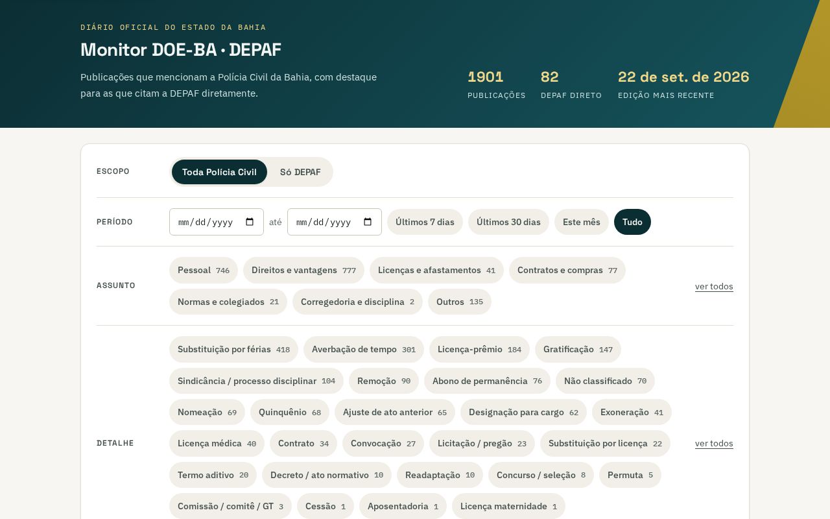Image resolution: width=830 pixels, height=519 pixels.
Task: Filter by Pessoal subject chip
Action: point(204,270)
